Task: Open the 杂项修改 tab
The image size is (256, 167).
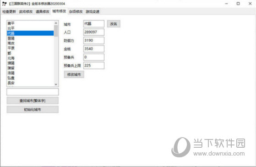Action: pos(76,11)
